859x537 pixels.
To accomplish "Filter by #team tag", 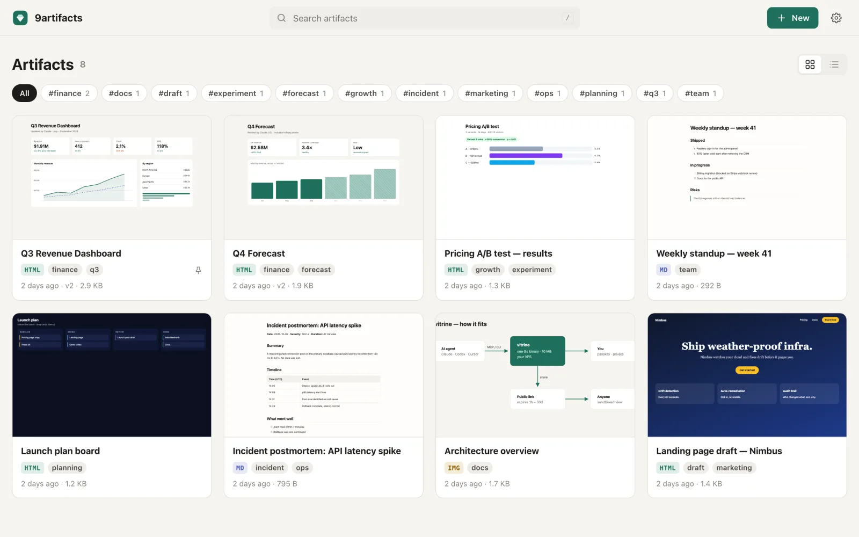I will 701,93.
